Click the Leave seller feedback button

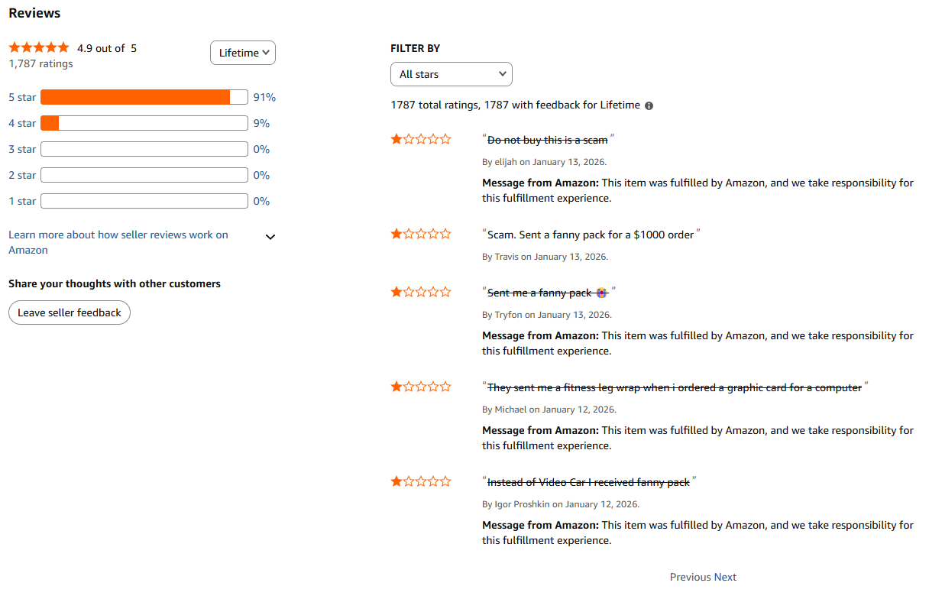point(70,312)
